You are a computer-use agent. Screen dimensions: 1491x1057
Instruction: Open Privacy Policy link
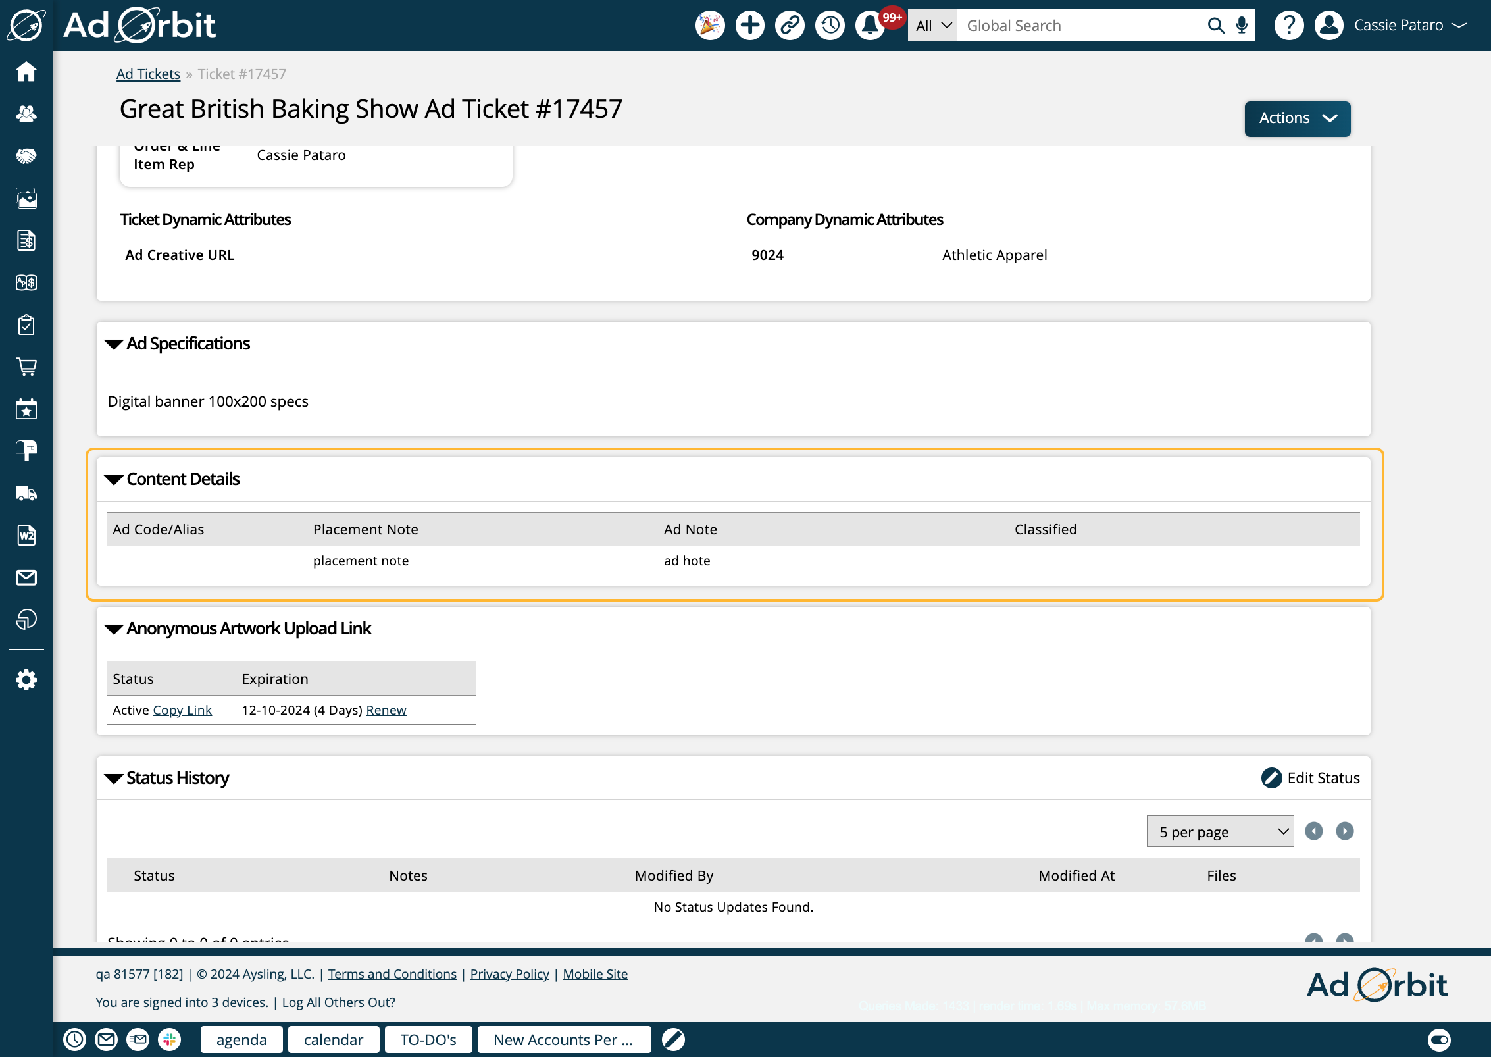[509, 974]
